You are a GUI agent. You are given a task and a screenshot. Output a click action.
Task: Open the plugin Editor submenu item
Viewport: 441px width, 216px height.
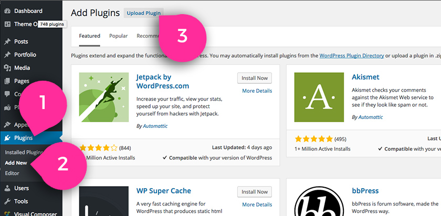pyautogui.click(x=12, y=174)
